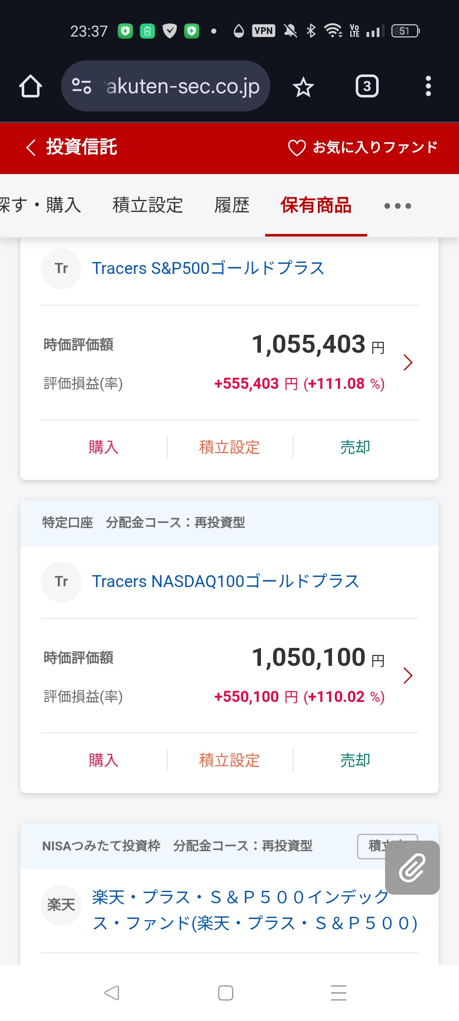
Task: Open the browser tab switcher showing 3
Action: 367,86
